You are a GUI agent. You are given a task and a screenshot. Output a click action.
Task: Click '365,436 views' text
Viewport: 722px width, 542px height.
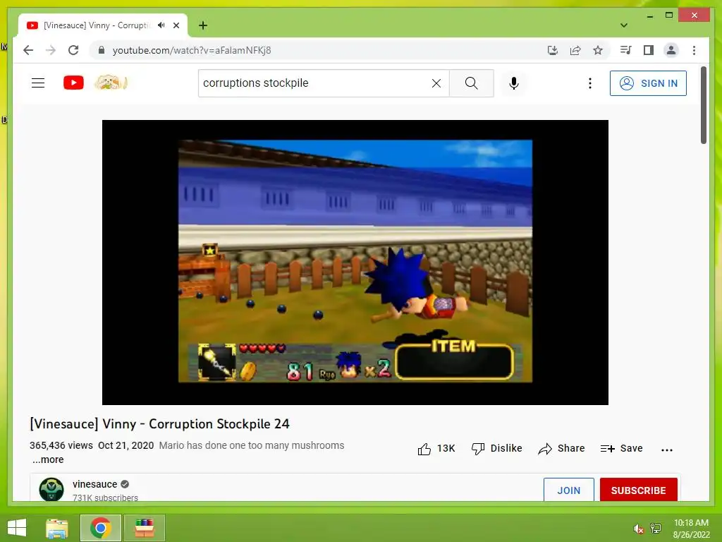(61, 446)
